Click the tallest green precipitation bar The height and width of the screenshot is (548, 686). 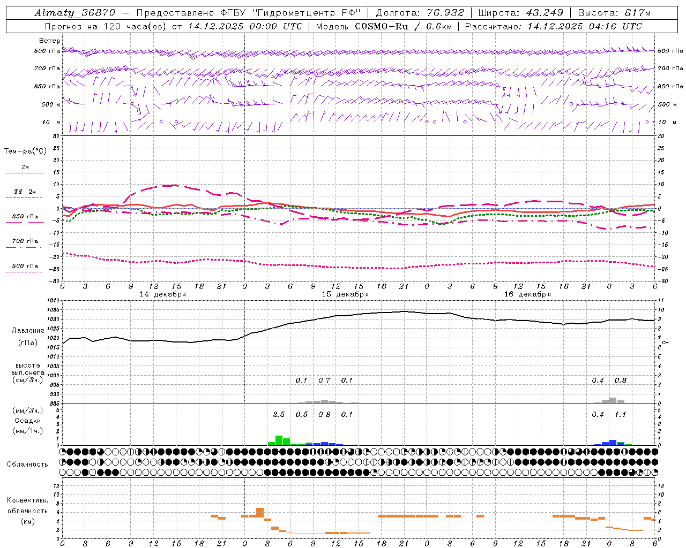(x=279, y=440)
